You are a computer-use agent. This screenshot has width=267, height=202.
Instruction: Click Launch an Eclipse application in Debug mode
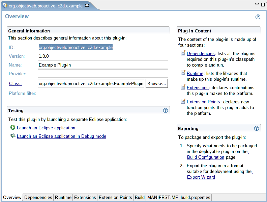pos(61,136)
